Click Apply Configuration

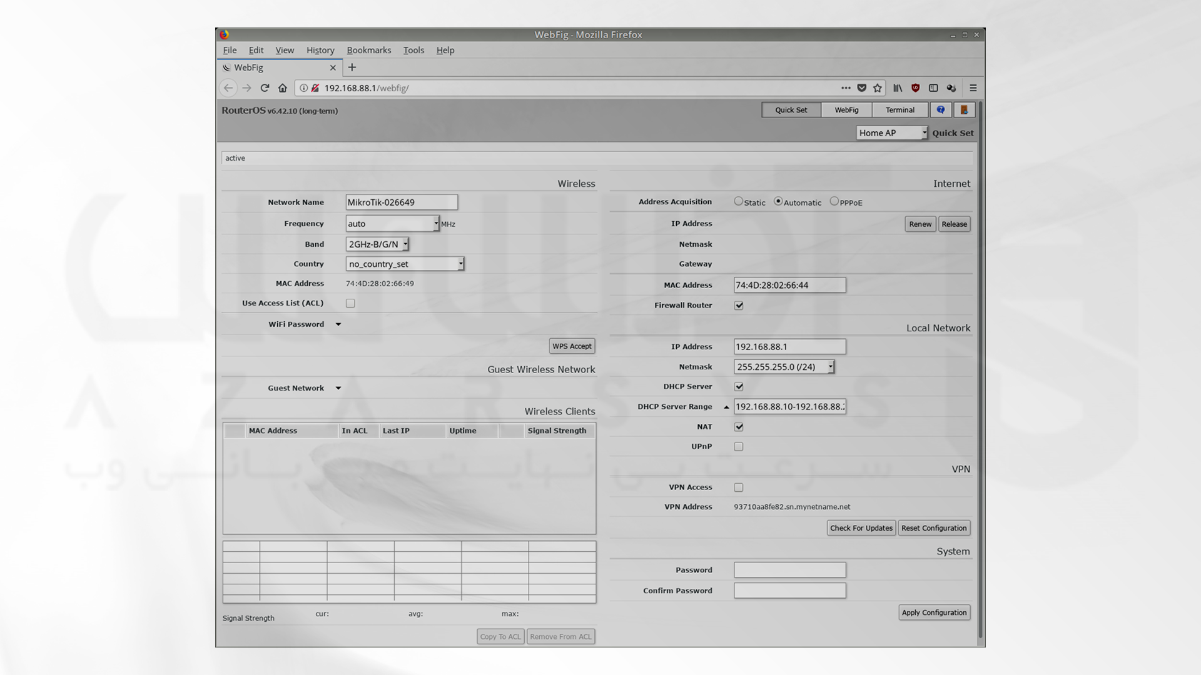point(934,612)
